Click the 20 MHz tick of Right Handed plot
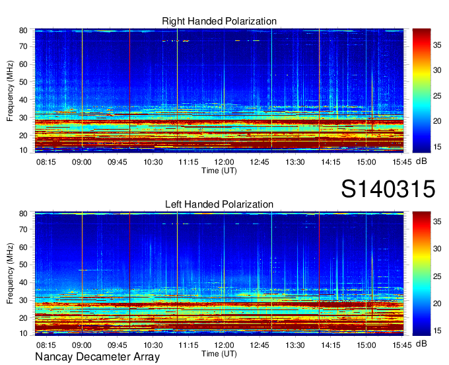This screenshot has height=365, width=449. pyautogui.click(x=23, y=136)
